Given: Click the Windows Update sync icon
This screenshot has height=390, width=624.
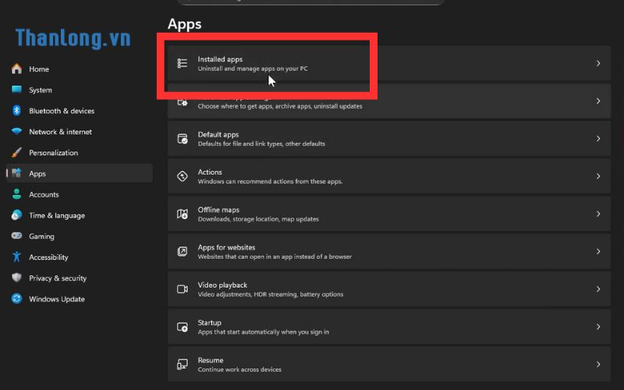Looking at the screenshot, I should (x=16, y=299).
